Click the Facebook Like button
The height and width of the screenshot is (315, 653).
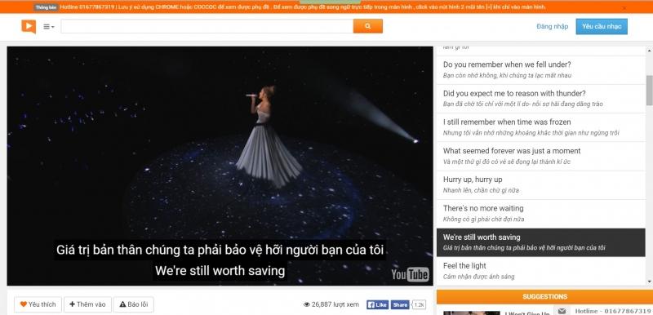(377, 305)
